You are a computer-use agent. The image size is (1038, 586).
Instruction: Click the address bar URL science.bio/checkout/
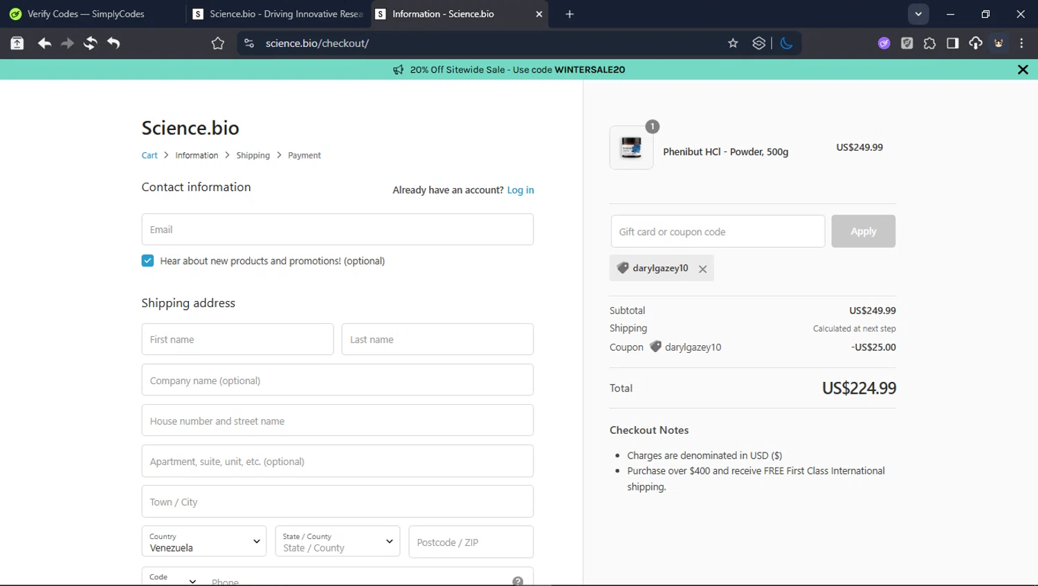point(317,44)
